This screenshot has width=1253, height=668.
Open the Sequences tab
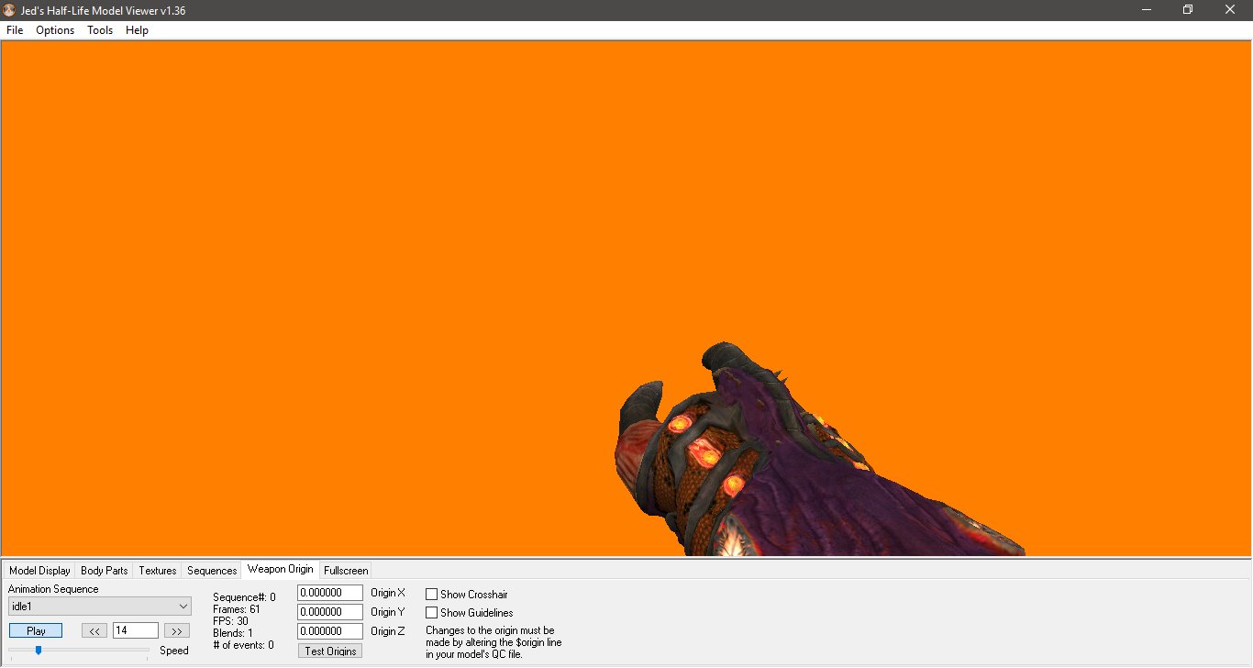click(x=211, y=570)
